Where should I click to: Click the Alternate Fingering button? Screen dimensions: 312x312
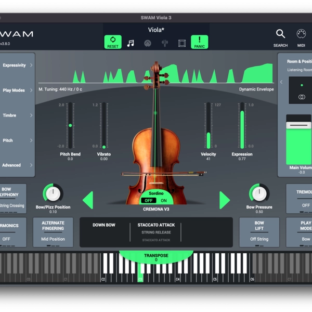pos(53,232)
